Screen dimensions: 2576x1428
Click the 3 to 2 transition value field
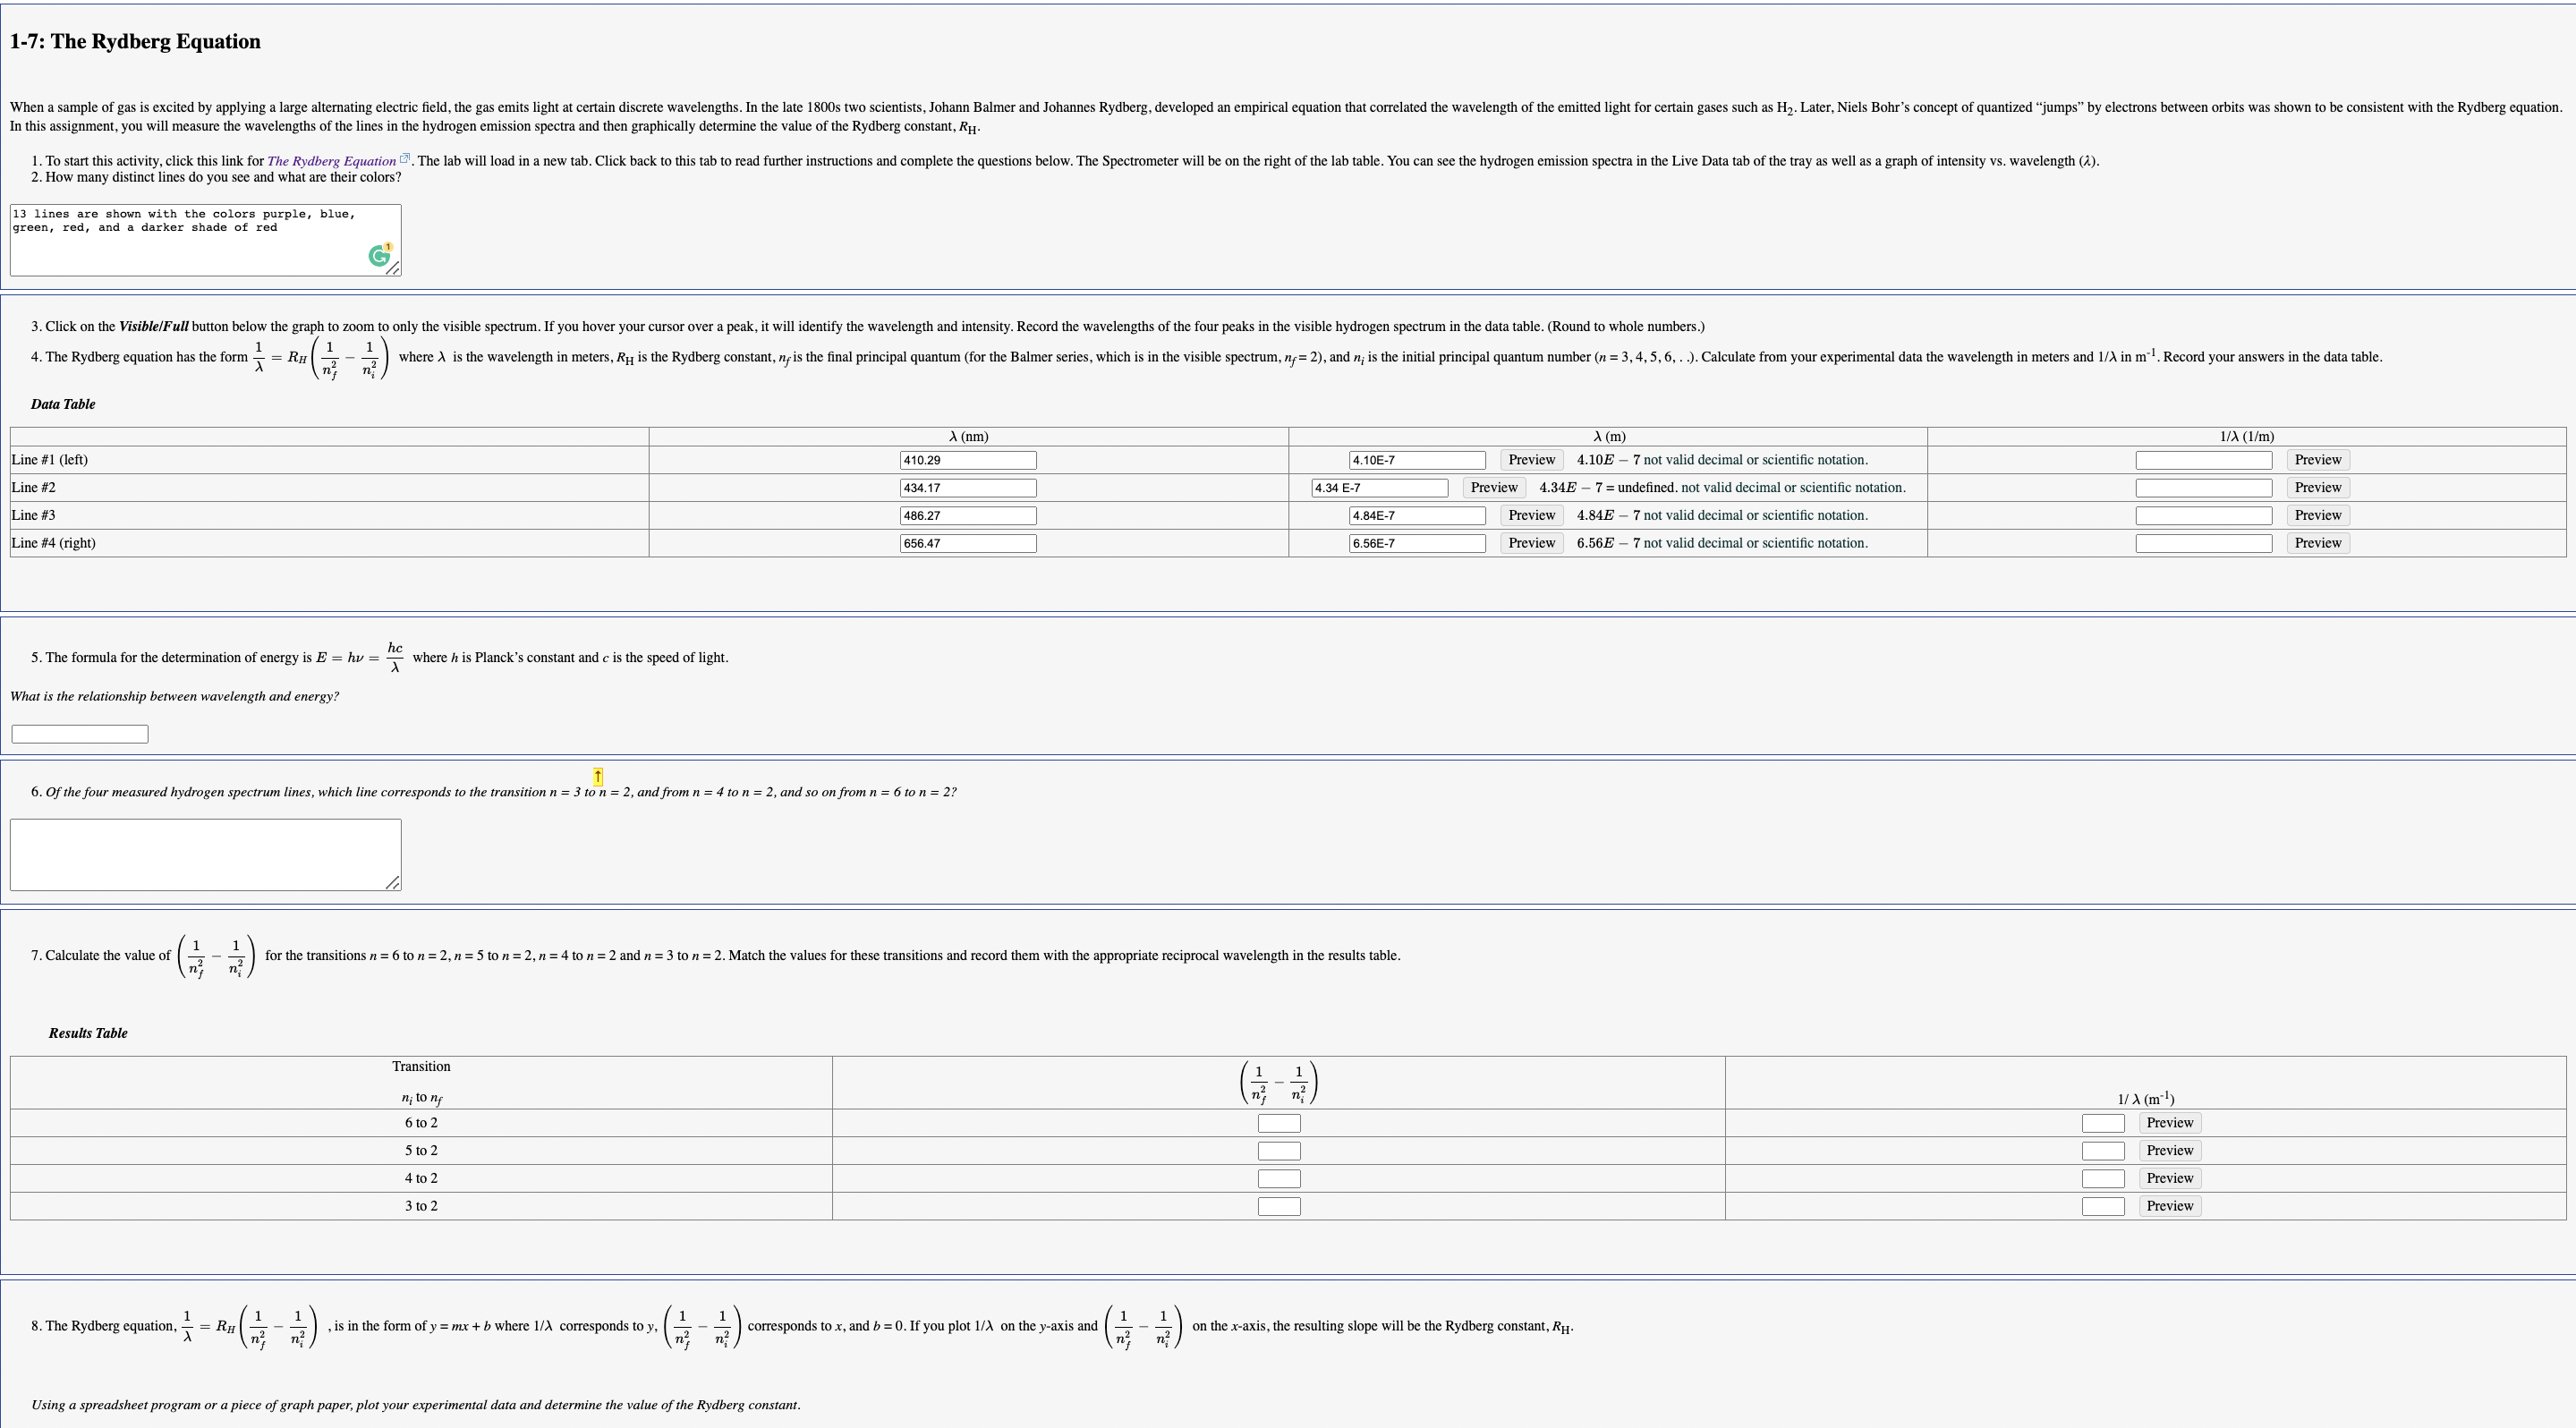(x=1279, y=1206)
